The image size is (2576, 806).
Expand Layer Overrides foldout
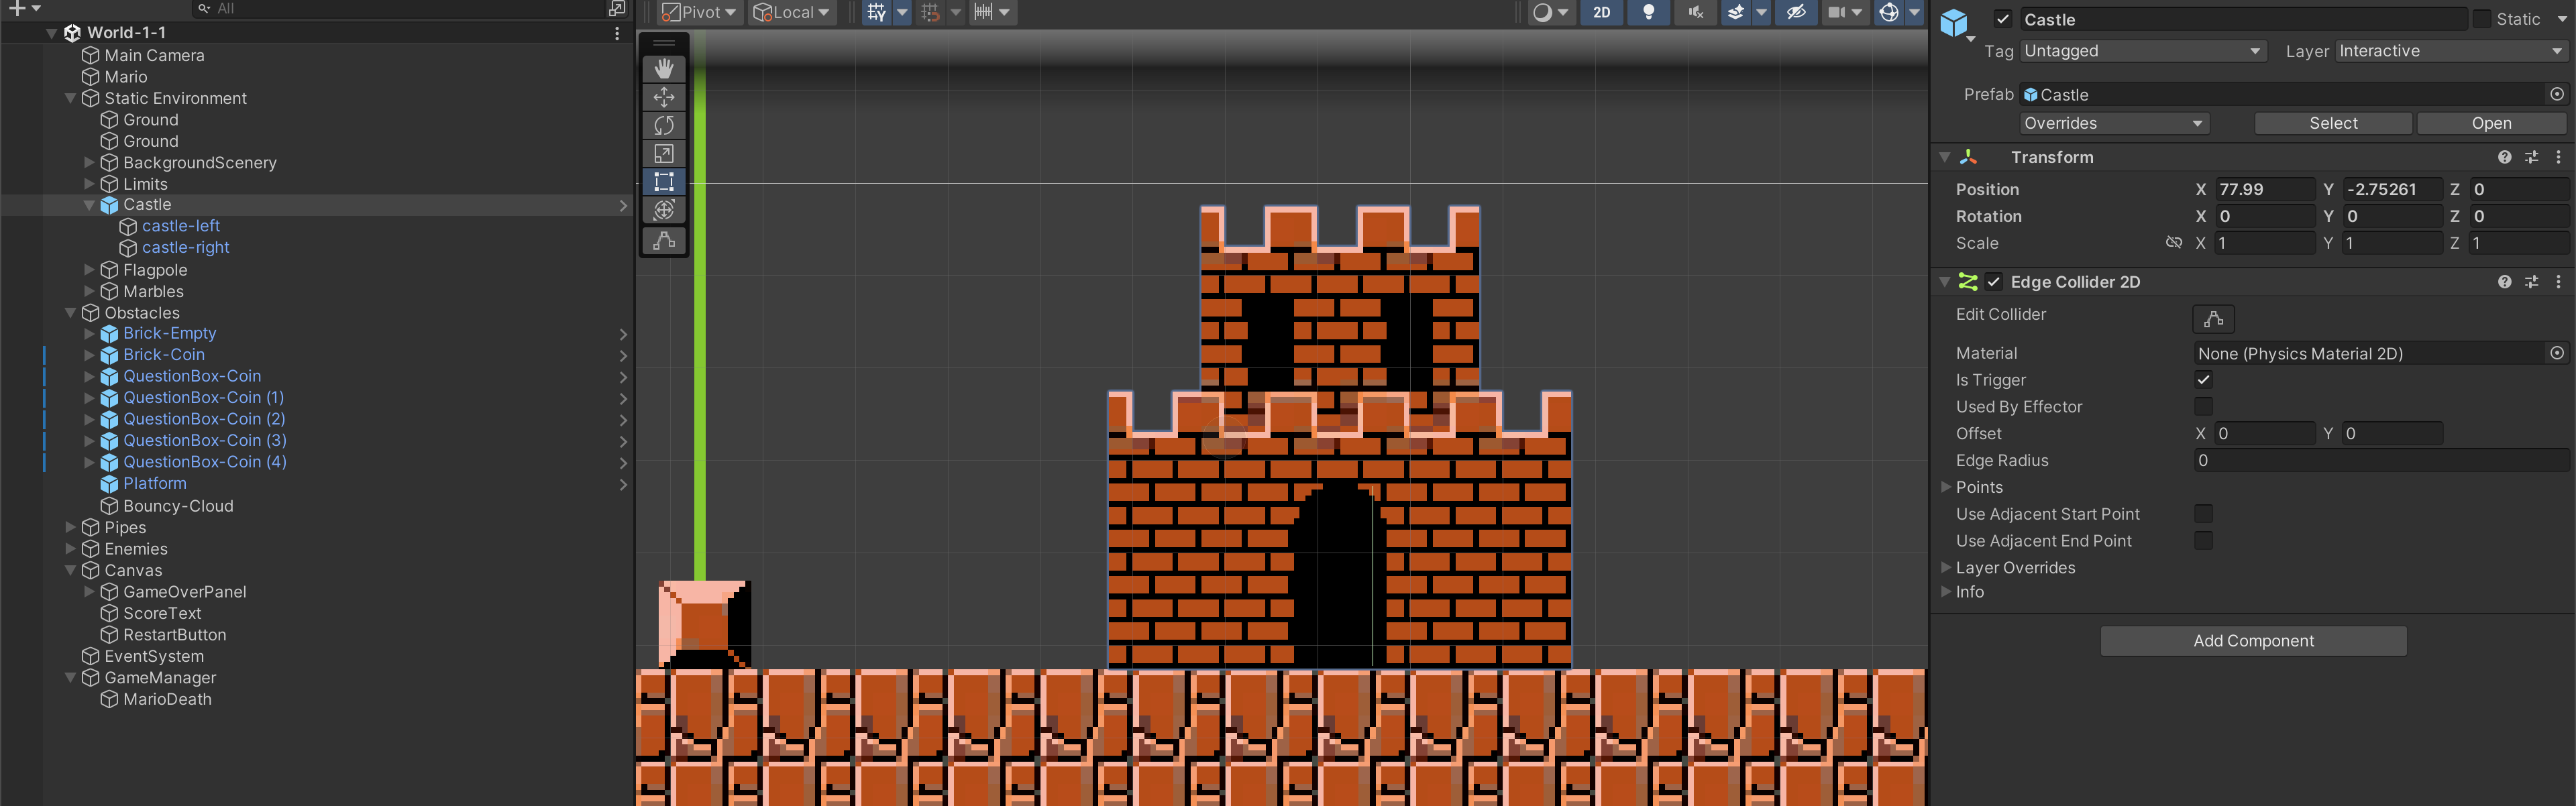[x=1946, y=567]
